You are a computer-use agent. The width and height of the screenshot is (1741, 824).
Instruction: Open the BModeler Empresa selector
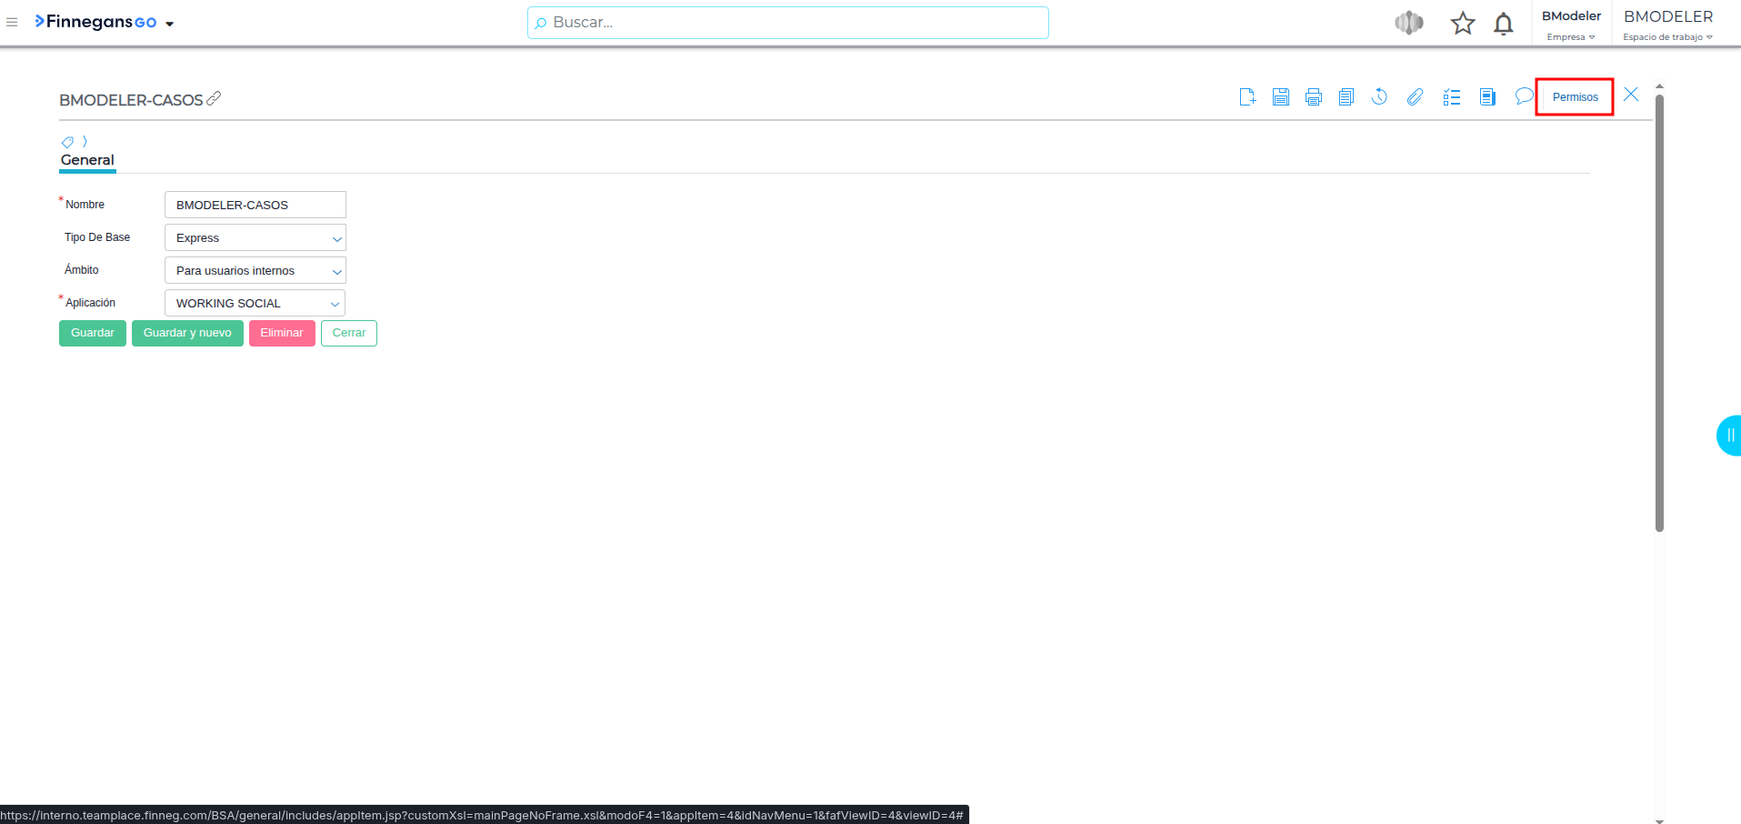tap(1571, 25)
